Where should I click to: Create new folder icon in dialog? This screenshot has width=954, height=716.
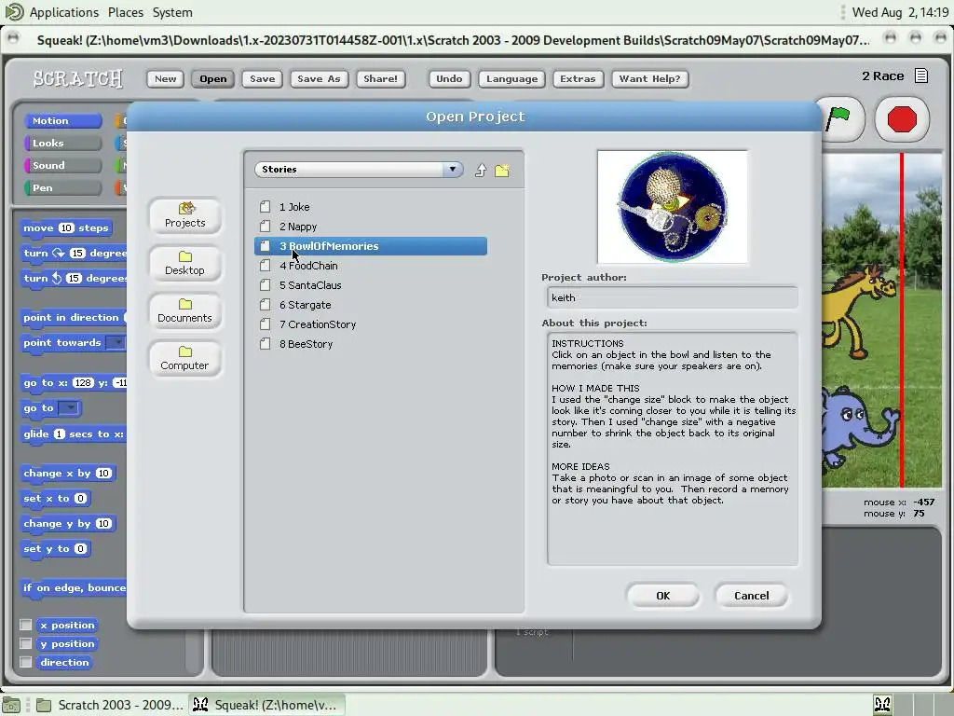pyautogui.click(x=502, y=171)
